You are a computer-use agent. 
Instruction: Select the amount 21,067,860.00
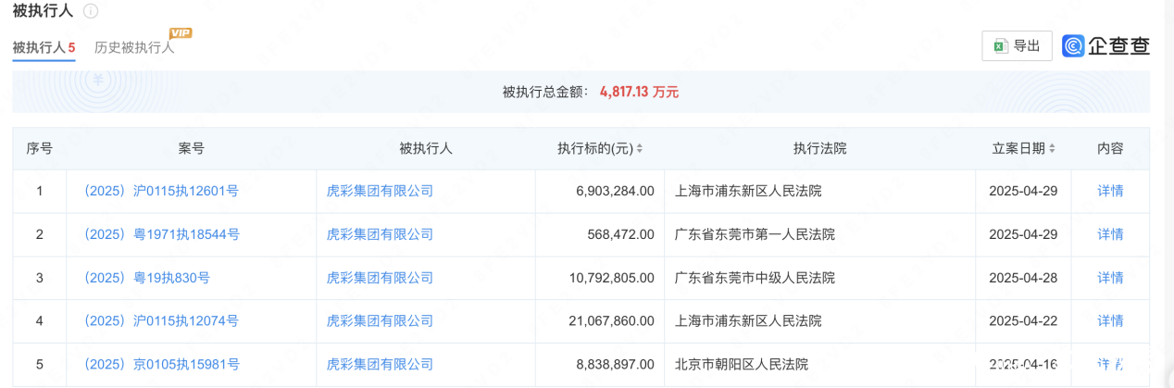coord(611,320)
